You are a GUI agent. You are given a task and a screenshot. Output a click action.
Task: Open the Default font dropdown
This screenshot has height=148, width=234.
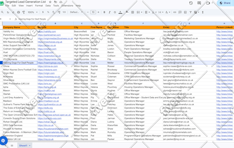(76, 12)
